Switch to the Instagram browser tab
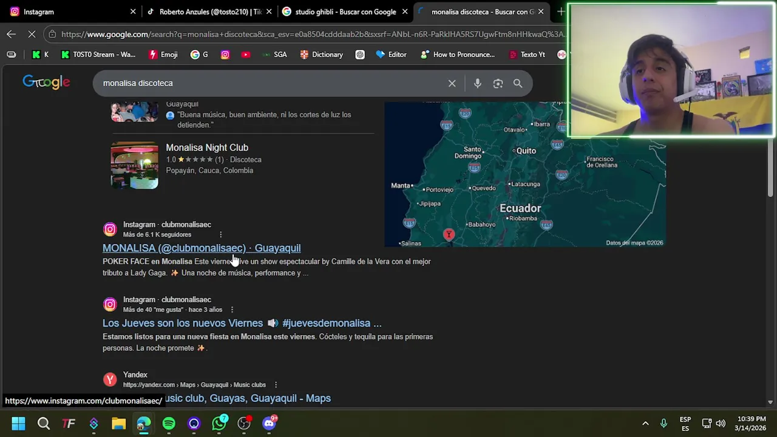 tap(70, 12)
